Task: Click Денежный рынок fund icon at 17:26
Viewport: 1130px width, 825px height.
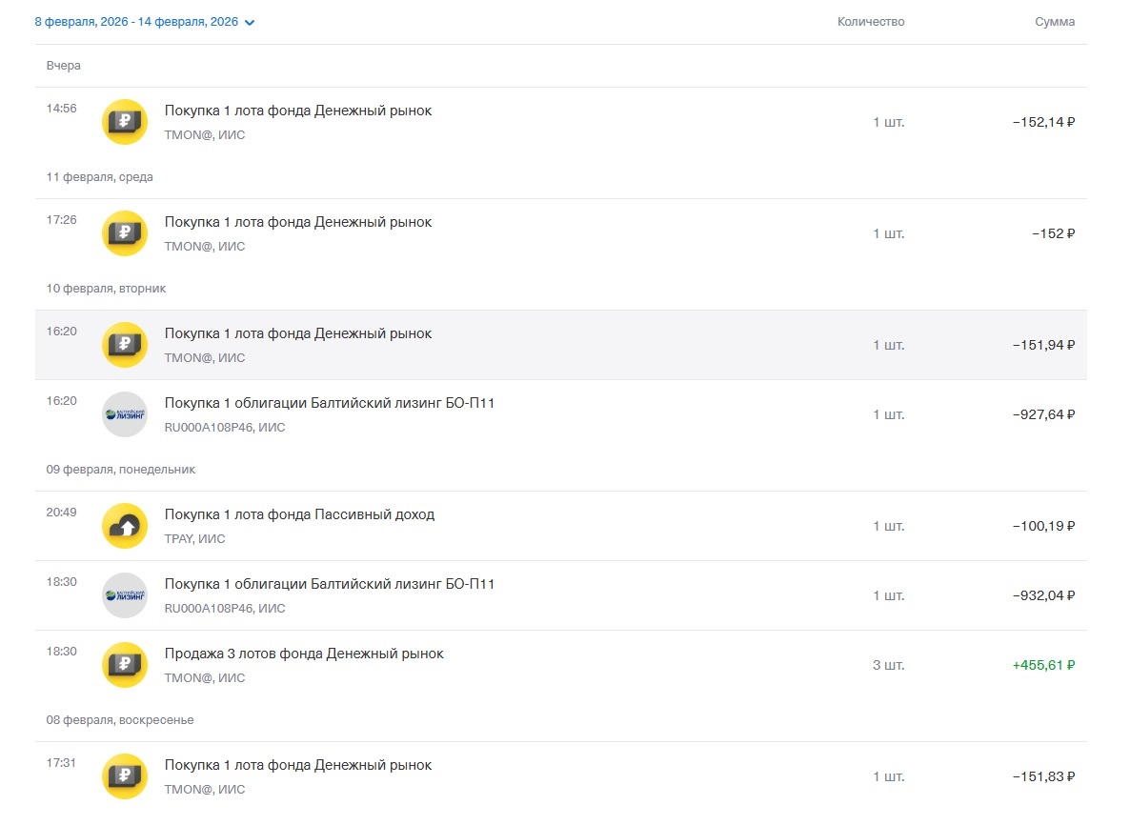Action: coord(125,233)
